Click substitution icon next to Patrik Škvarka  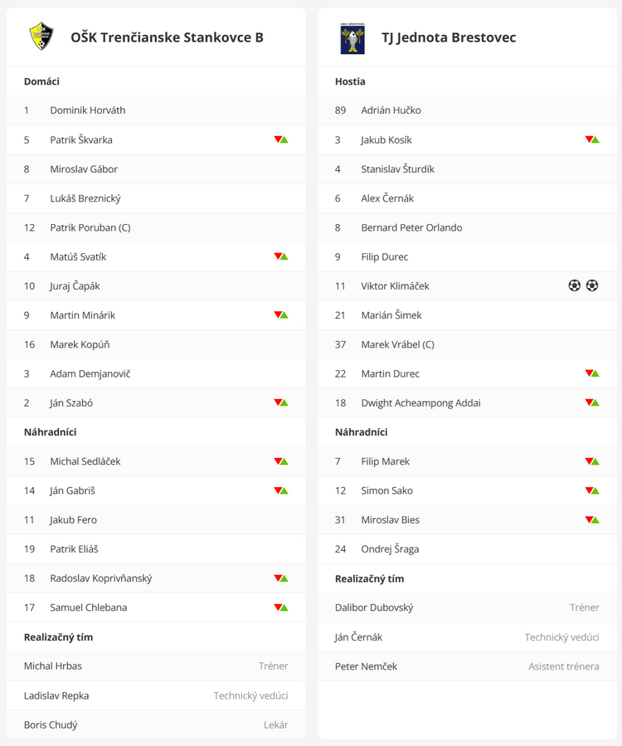(281, 140)
